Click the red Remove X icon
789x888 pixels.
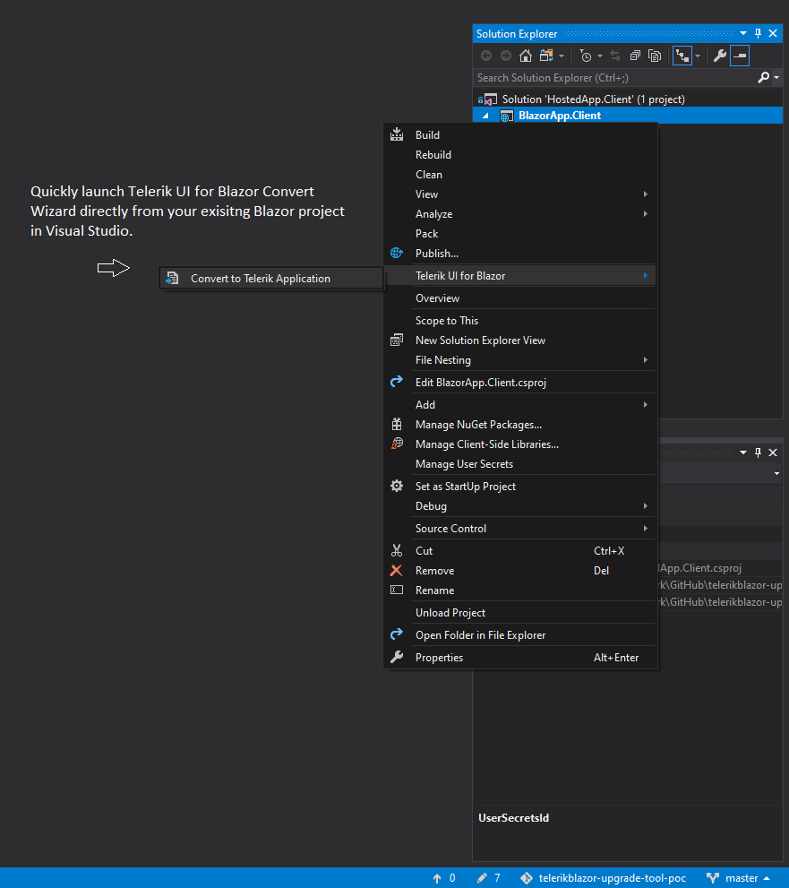click(396, 570)
